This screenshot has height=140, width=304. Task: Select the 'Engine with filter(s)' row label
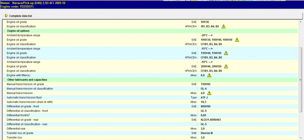pos(19,75)
